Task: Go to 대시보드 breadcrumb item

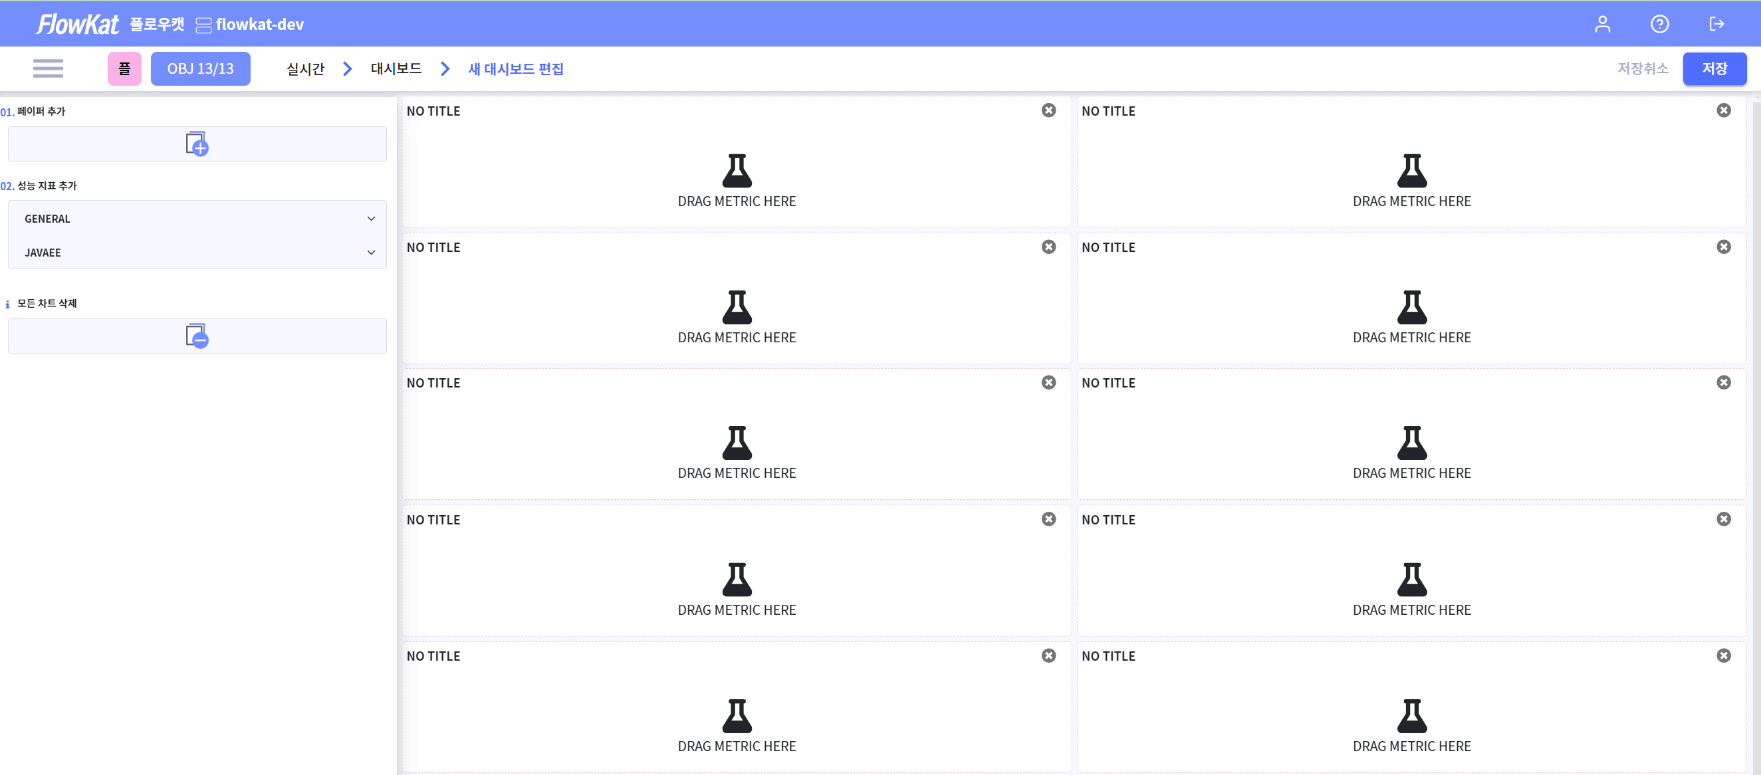Action: (x=396, y=69)
